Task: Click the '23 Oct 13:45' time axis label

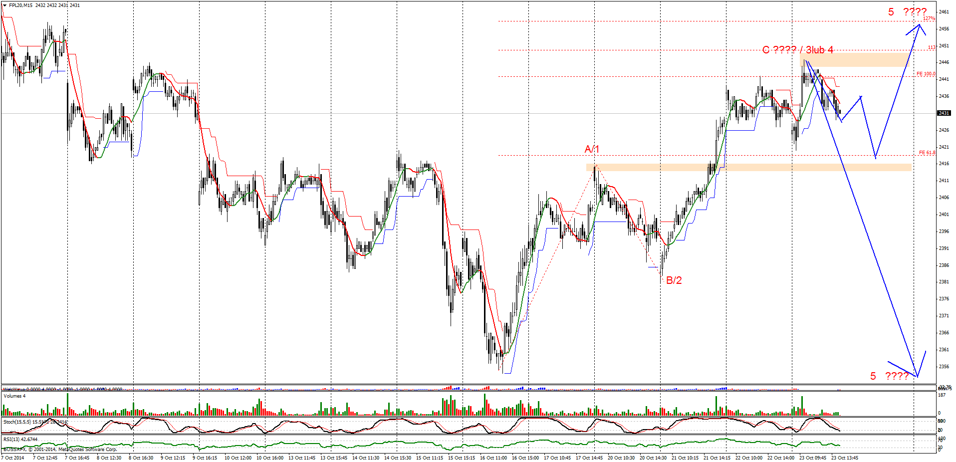Action: pyautogui.click(x=844, y=458)
